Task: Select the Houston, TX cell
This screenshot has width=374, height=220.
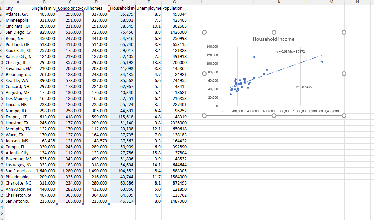Action: 18,123
